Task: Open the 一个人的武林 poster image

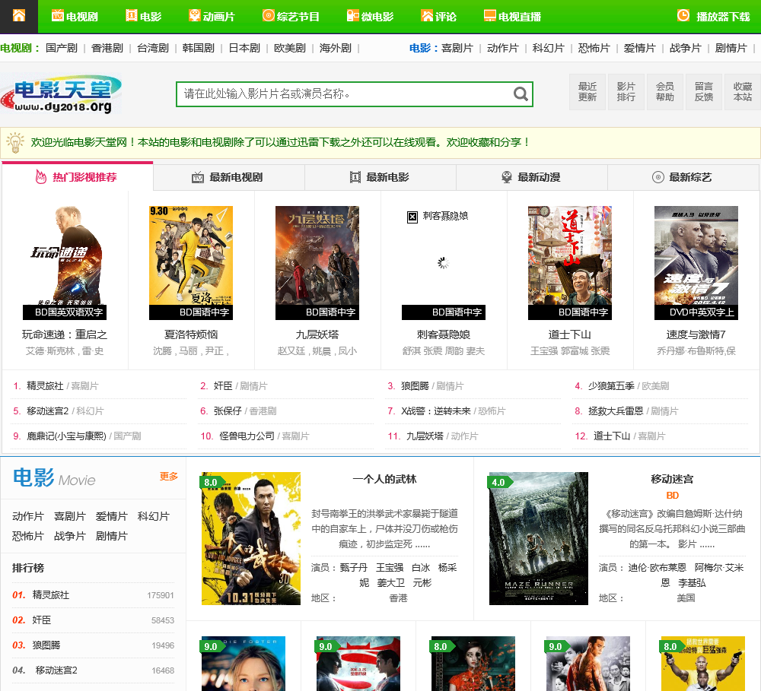Action: tap(251, 539)
